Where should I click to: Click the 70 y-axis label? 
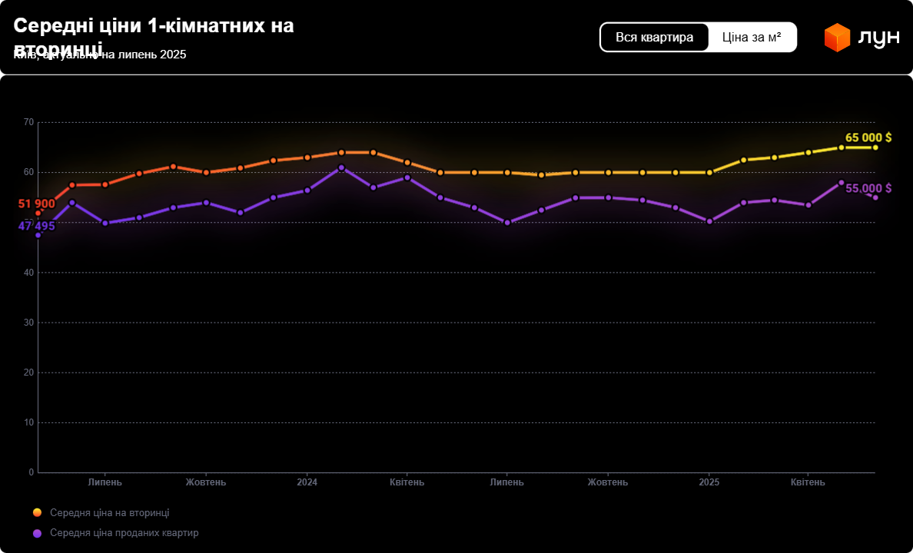point(28,122)
